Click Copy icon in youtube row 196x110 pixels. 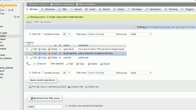point(40,58)
